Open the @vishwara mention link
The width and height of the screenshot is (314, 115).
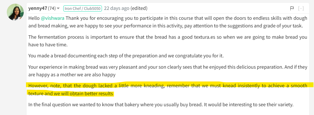coord(53,18)
